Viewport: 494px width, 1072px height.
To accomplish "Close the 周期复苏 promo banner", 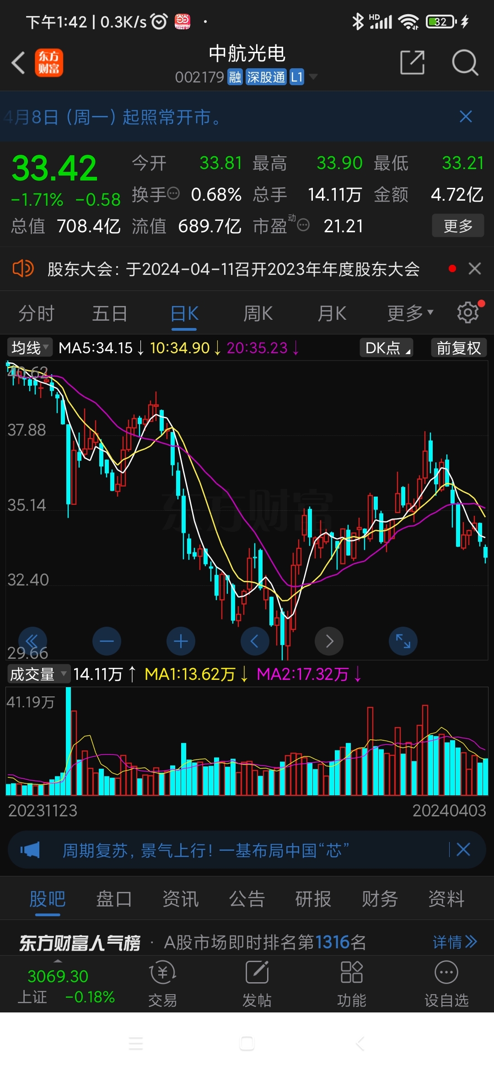I will 463,850.
